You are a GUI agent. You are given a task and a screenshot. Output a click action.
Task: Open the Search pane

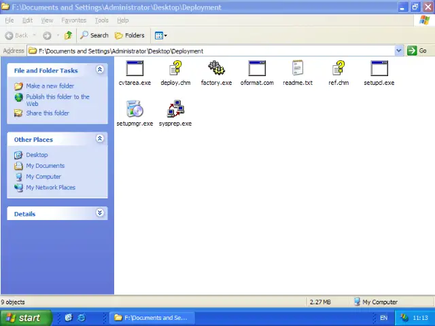[94, 35]
